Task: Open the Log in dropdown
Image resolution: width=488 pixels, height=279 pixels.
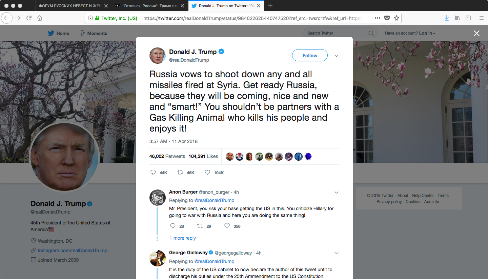Action: [x=427, y=33]
